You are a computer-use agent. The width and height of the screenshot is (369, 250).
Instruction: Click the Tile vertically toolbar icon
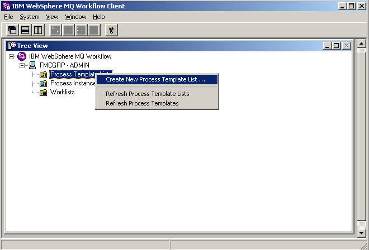coord(38,30)
